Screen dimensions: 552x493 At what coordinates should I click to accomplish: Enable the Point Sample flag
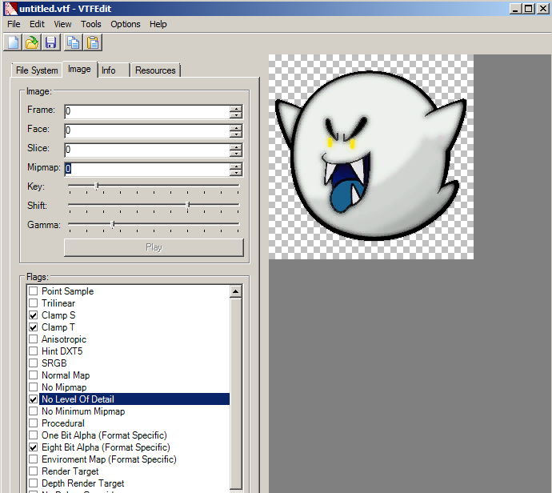coord(33,291)
